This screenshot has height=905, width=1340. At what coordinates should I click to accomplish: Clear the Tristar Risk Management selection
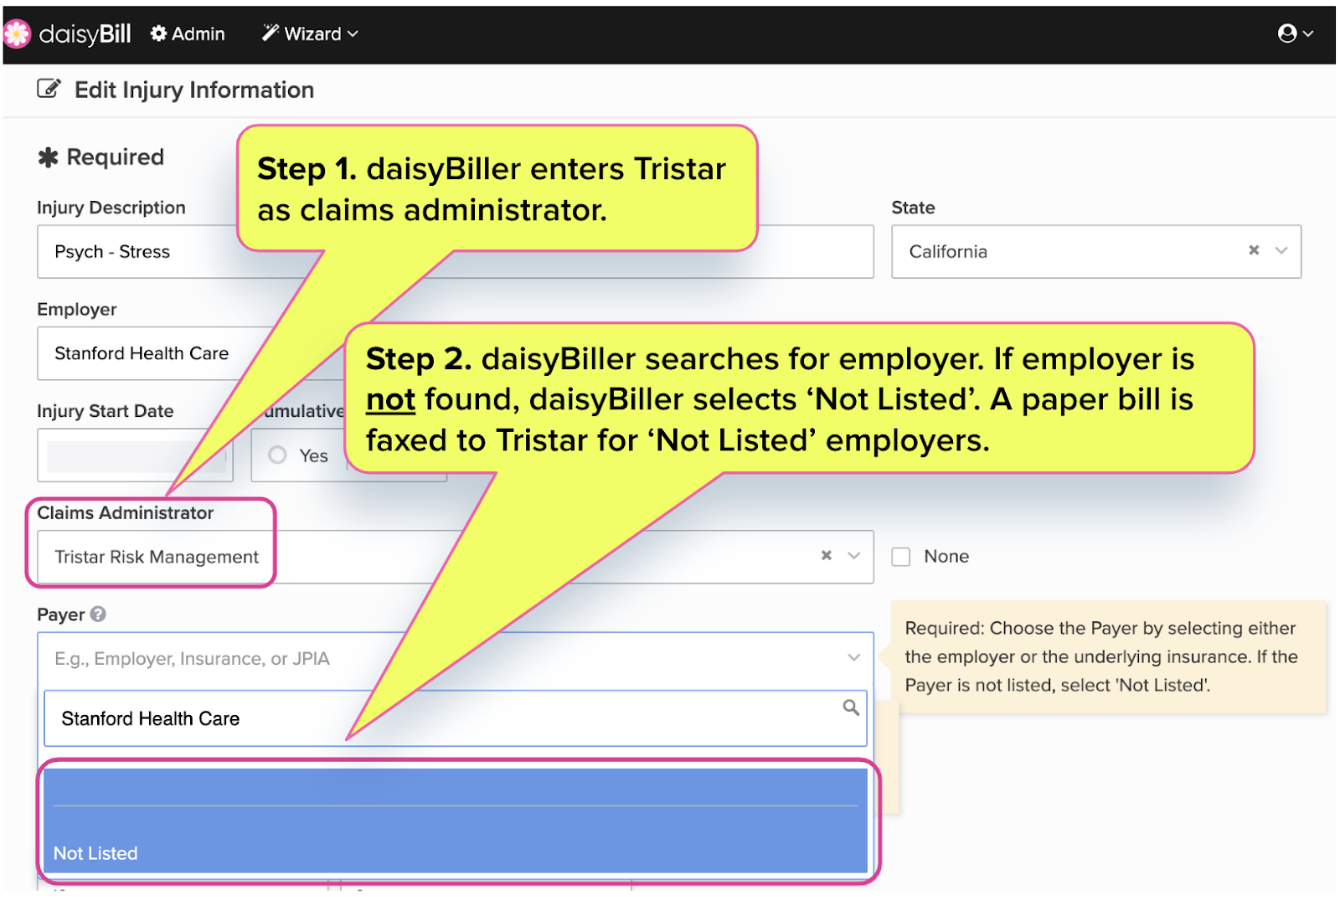[x=827, y=556]
